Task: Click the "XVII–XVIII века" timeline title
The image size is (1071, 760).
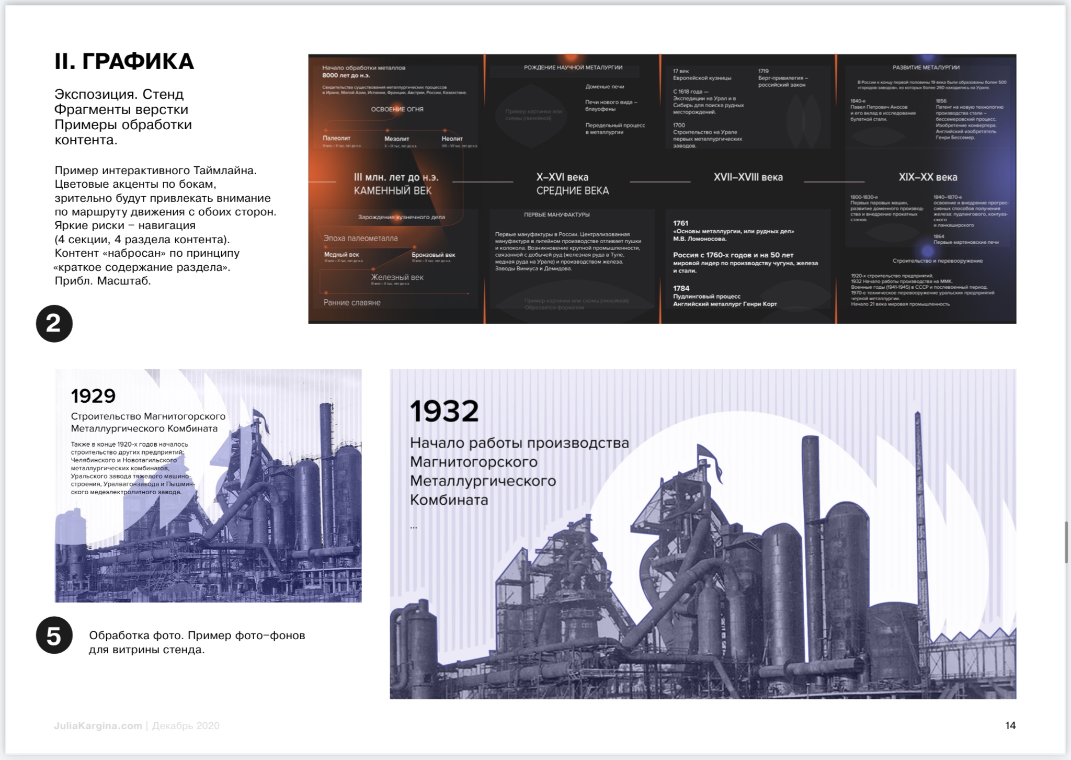Action: 748,177
